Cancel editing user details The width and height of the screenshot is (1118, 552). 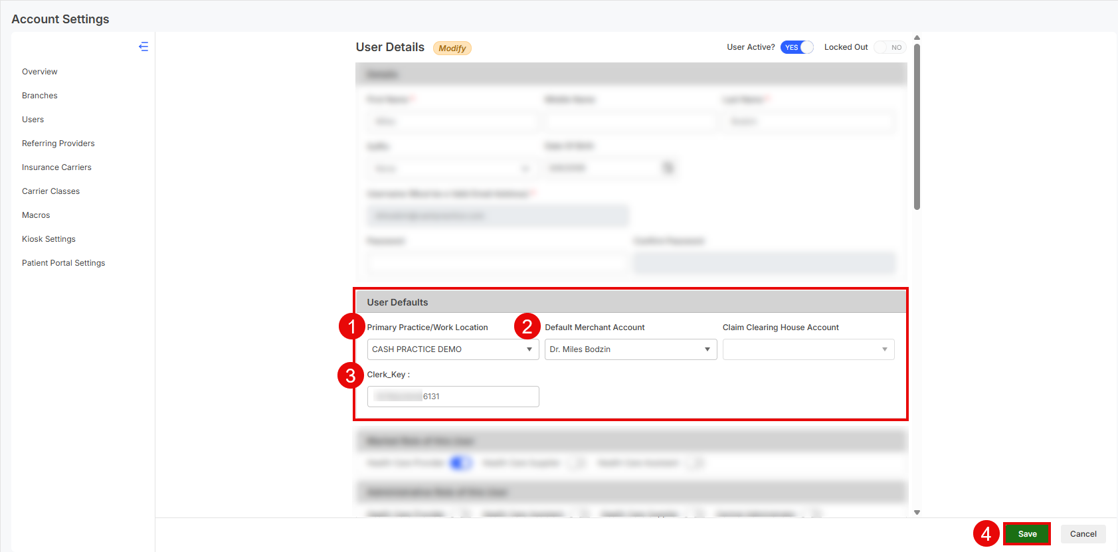point(1083,534)
